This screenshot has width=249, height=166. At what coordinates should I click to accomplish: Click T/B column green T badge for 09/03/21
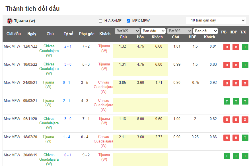point(227,101)
